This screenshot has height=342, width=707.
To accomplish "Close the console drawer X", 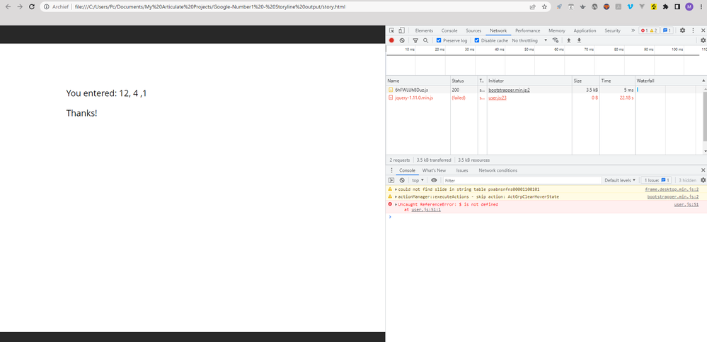I will click(703, 170).
